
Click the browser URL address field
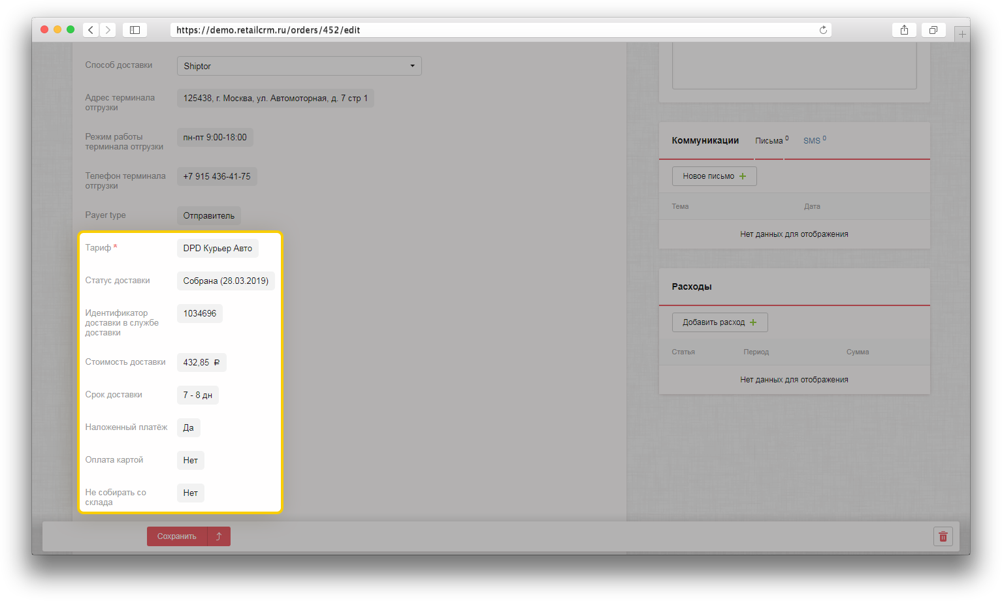(x=490, y=30)
